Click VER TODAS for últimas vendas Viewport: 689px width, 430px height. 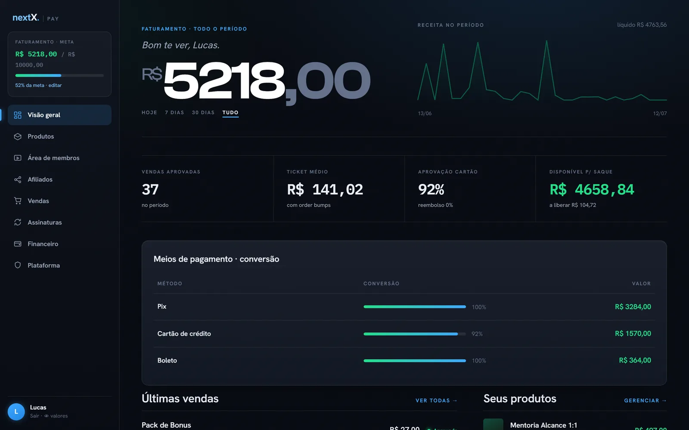[436, 400]
